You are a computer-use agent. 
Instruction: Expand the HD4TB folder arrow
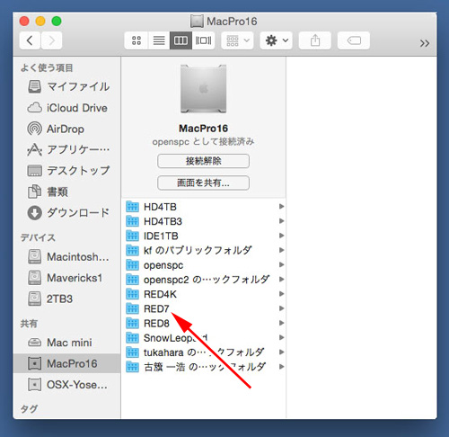click(x=281, y=206)
